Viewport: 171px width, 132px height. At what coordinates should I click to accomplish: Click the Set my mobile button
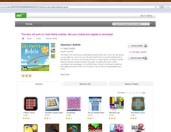tap(138, 46)
